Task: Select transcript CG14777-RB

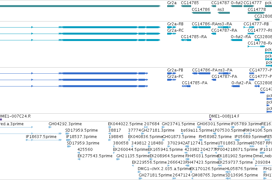Action: (x=256, y=24)
